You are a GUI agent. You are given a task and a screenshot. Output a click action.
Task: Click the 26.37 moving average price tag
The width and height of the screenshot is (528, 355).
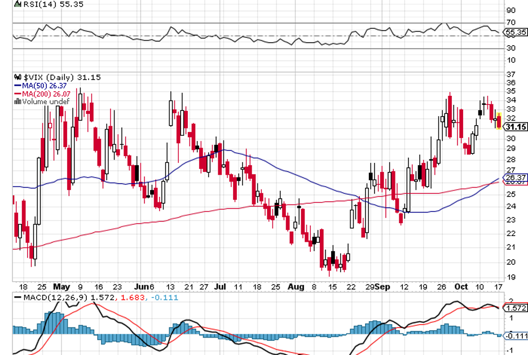(516, 178)
